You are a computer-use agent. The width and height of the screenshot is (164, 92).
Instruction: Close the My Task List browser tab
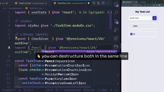tap(136, 2)
